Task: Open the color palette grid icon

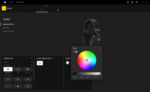Action: (x=74, y=52)
